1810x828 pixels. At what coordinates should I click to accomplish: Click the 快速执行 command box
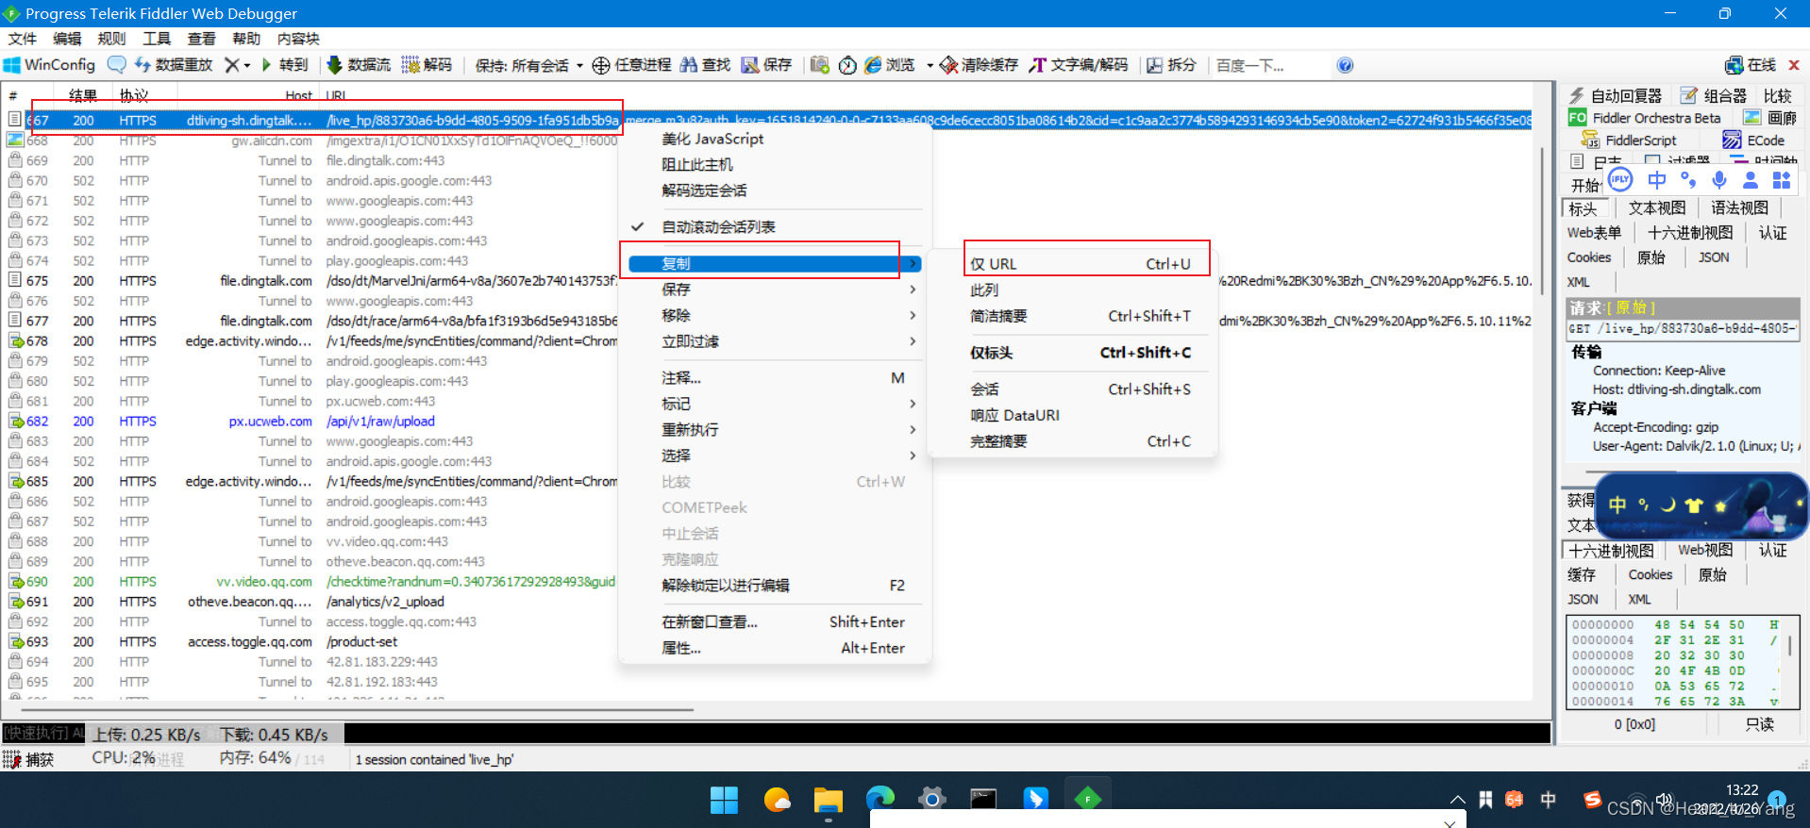(x=774, y=734)
